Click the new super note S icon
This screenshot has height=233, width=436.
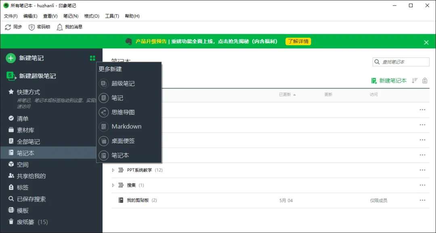pyautogui.click(x=11, y=76)
